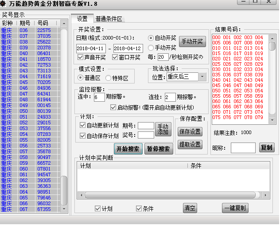Click the 计划 column header in plan list
The height and width of the screenshot is (226, 280).
click(132, 166)
